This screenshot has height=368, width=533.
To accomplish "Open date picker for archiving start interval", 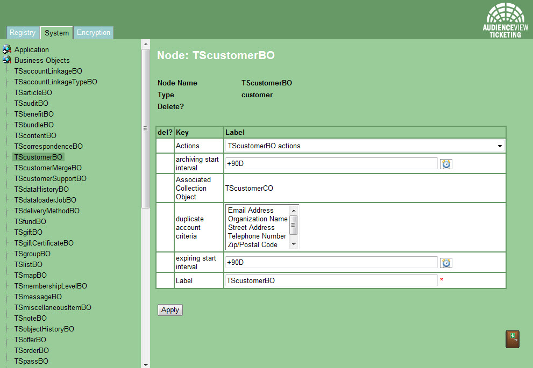I will (446, 164).
